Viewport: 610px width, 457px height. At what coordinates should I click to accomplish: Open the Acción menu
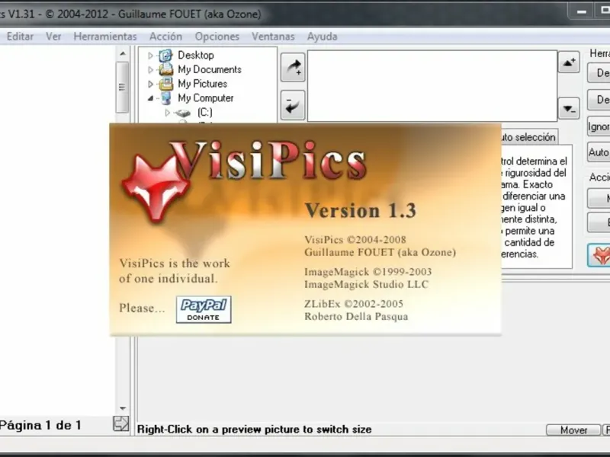pos(165,37)
